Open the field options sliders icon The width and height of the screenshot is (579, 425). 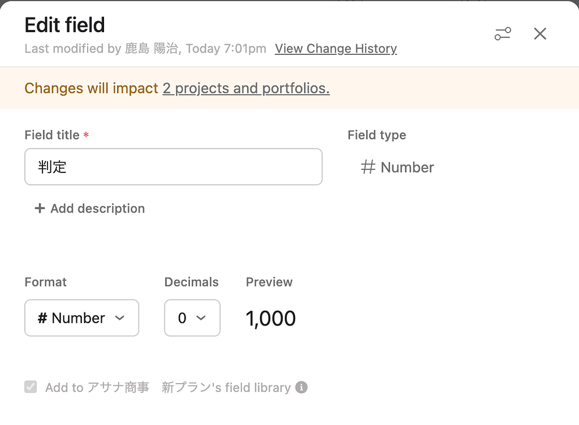coord(503,34)
